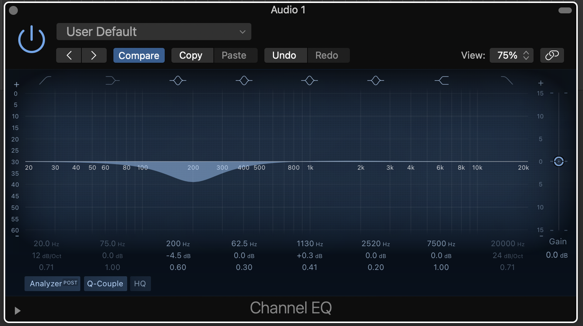Enable the high cut filter band icon
This screenshot has height=326, width=583.
(x=507, y=80)
